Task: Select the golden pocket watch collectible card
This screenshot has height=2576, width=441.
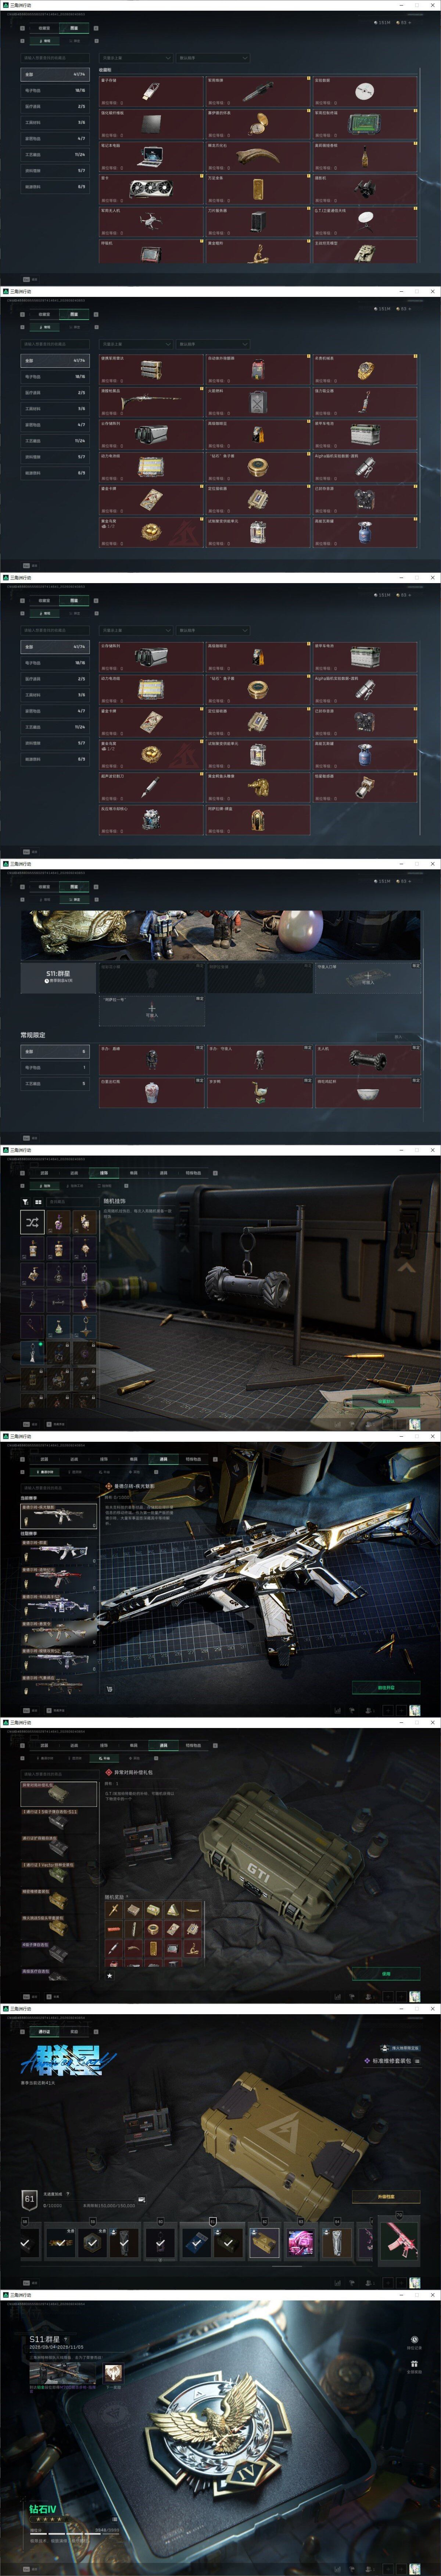Action: 258,124
